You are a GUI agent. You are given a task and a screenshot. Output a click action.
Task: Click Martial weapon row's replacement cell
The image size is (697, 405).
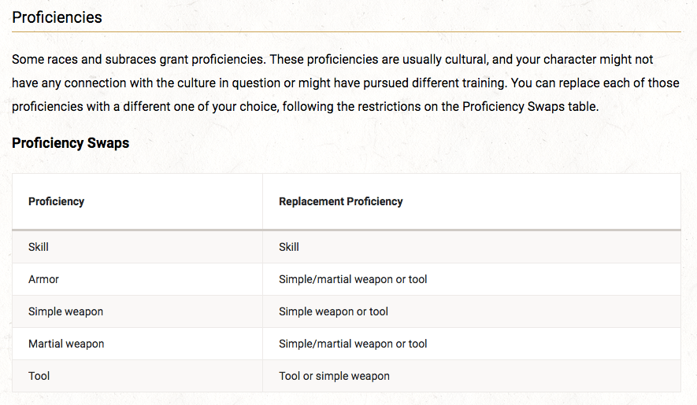point(353,344)
